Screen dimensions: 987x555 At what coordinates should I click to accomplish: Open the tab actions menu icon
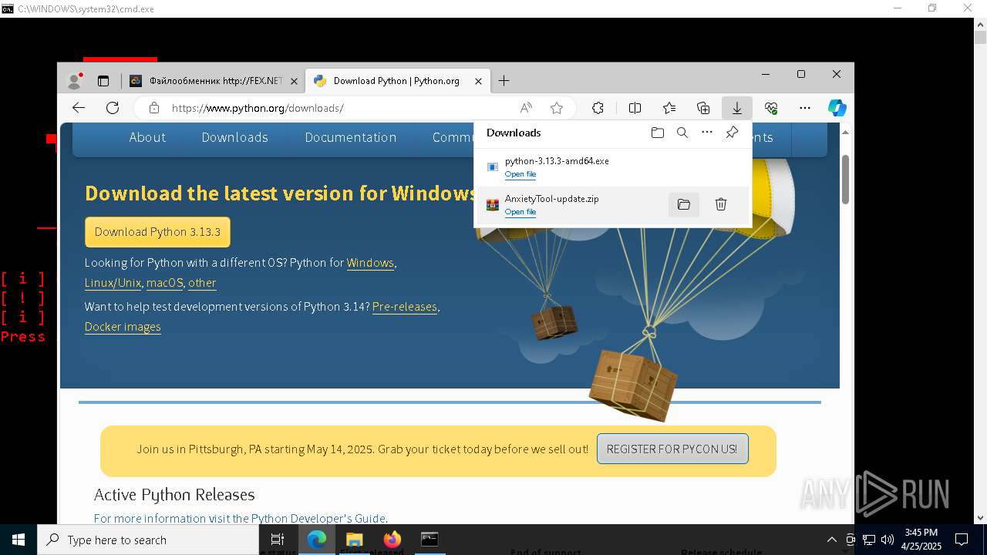[103, 80]
